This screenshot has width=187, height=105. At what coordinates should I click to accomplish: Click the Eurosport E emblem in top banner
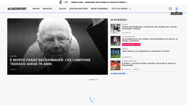61,2
